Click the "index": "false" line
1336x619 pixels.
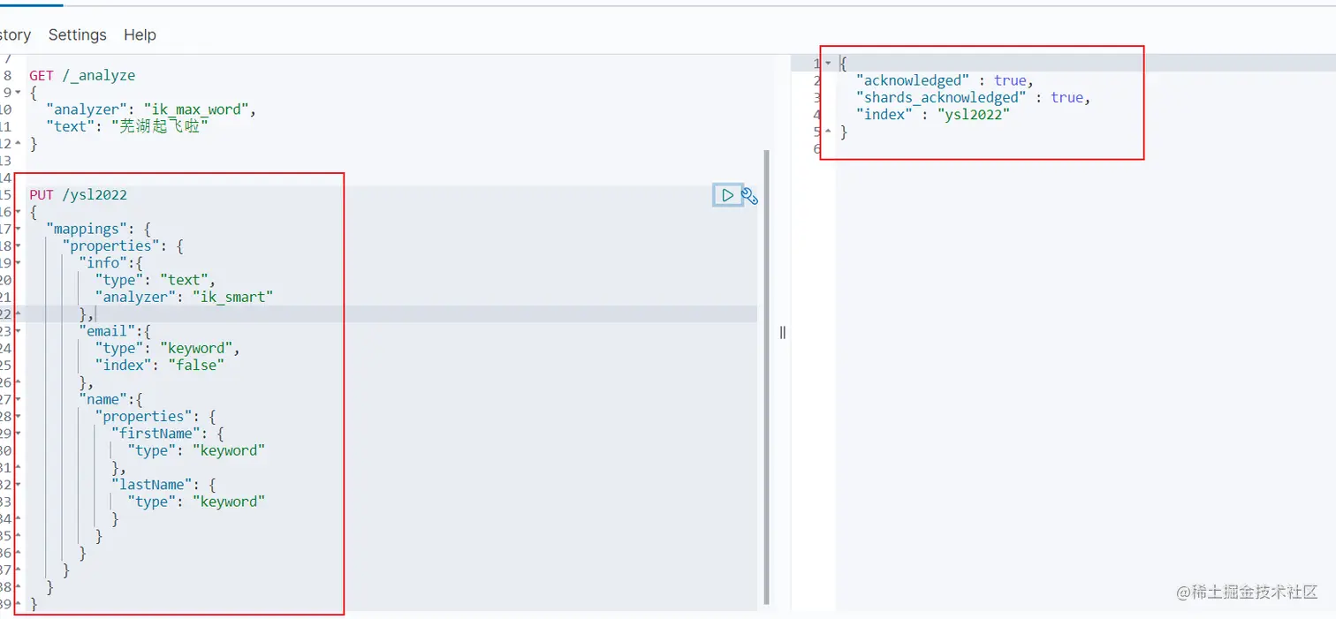point(159,365)
